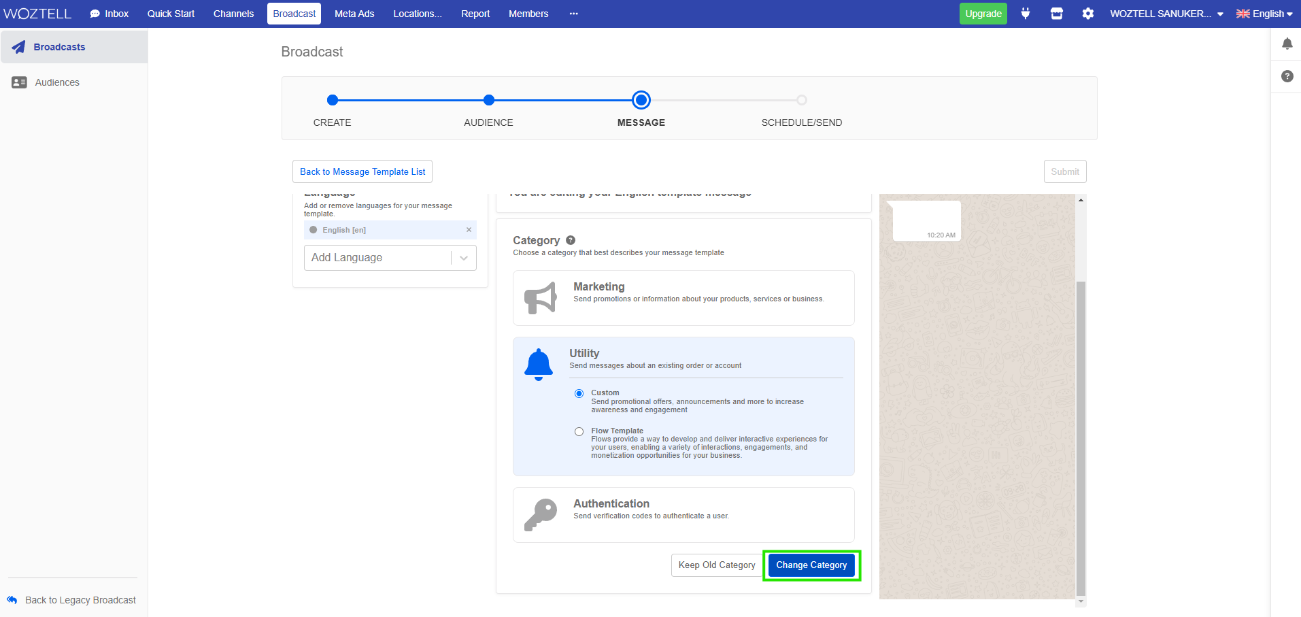Open the English language selector
The width and height of the screenshot is (1301, 617).
click(1264, 14)
